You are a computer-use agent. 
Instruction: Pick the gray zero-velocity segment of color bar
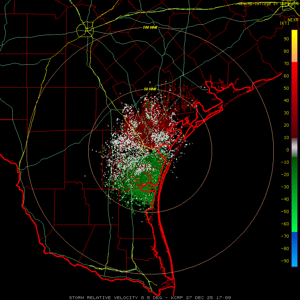point(294,148)
